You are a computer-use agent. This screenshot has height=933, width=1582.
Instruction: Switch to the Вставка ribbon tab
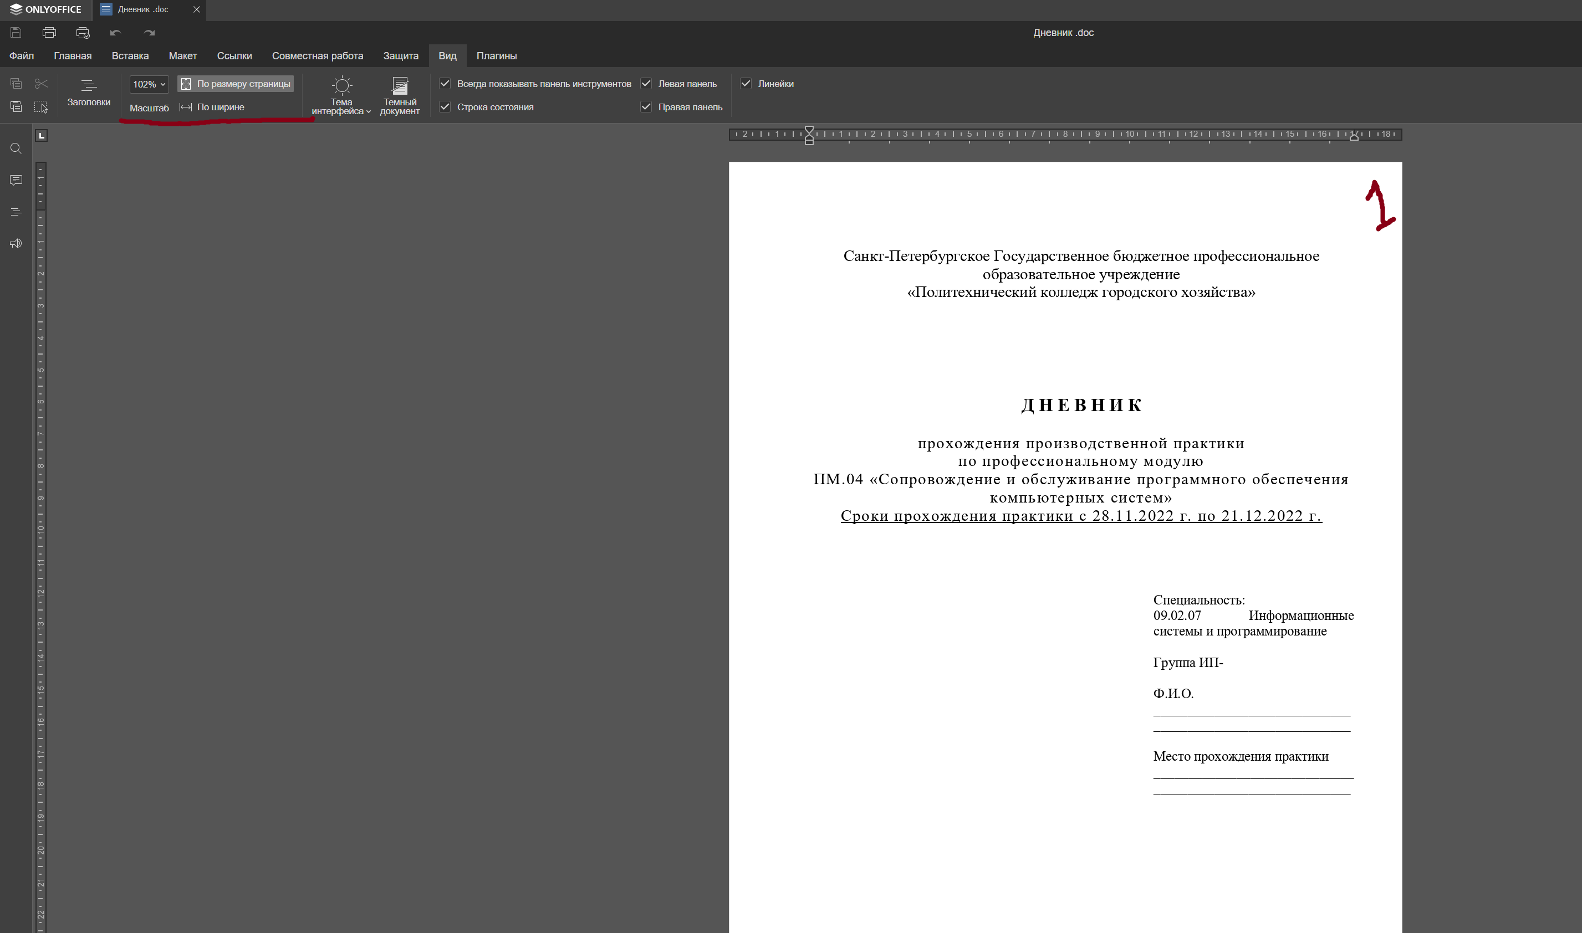130,56
